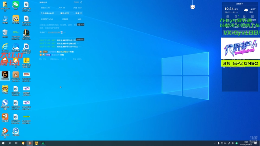Click the volume speaker in the system tray

[x=225, y=143]
